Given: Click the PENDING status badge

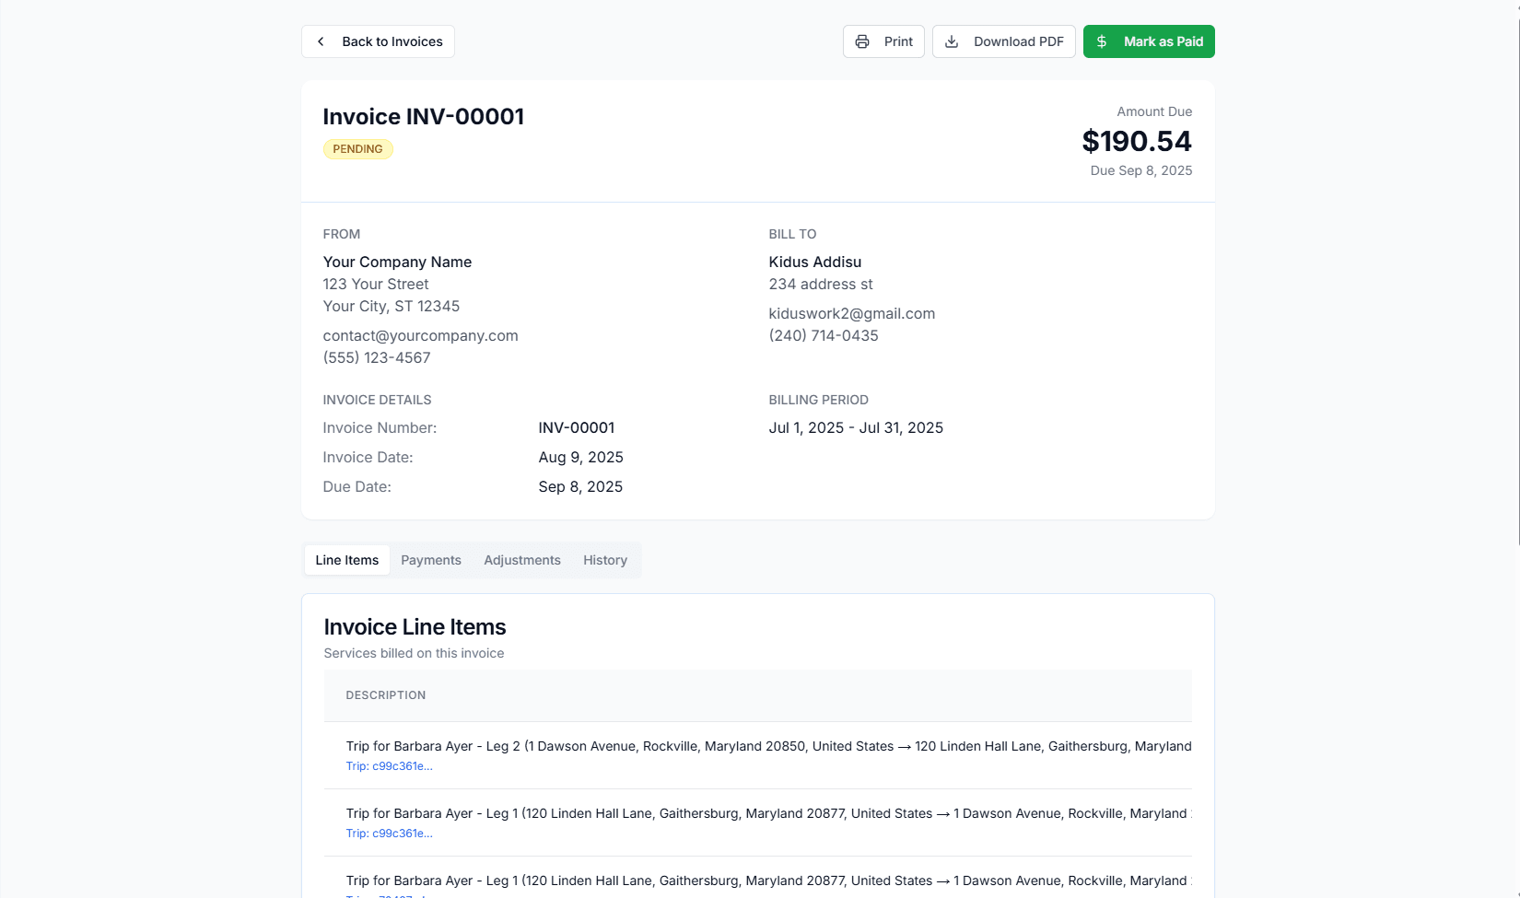Looking at the screenshot, I should (x=357, y=148).
